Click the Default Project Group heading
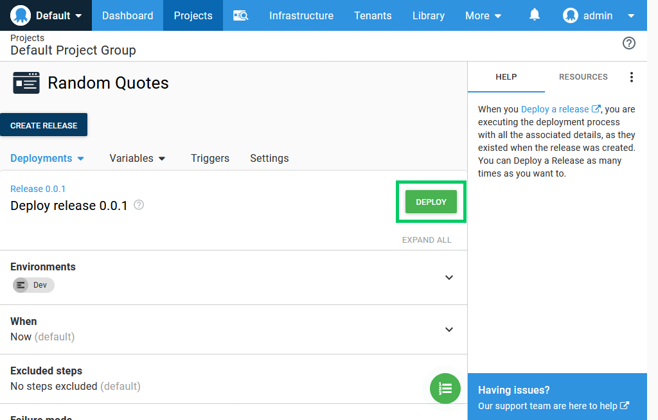Image resolution: width=658 pixels, height=420 pixels. click(73, 50)
